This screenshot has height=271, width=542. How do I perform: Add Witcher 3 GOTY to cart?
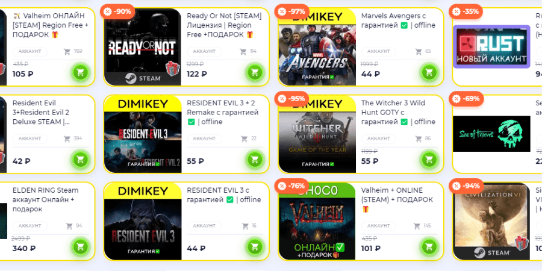coord(429,160)
